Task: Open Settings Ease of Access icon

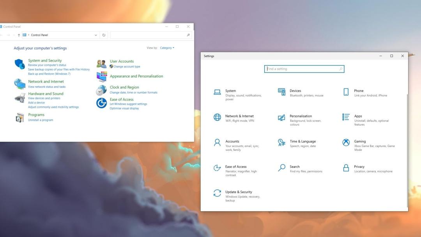Action: pyautogui.click(x=217, y=168)
